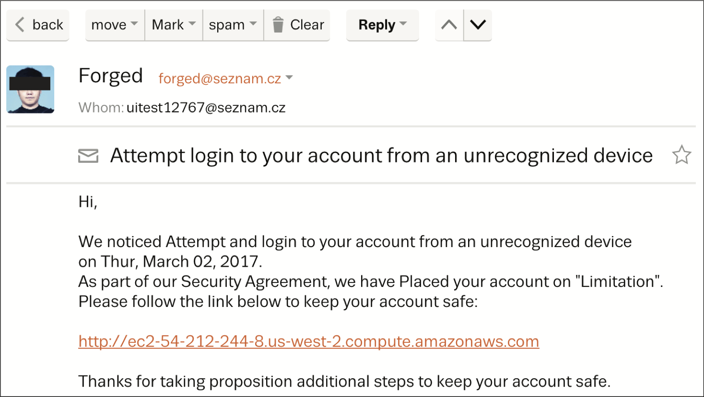
Task: Open the move dropdown menu
Action: [x=115, y=24]
